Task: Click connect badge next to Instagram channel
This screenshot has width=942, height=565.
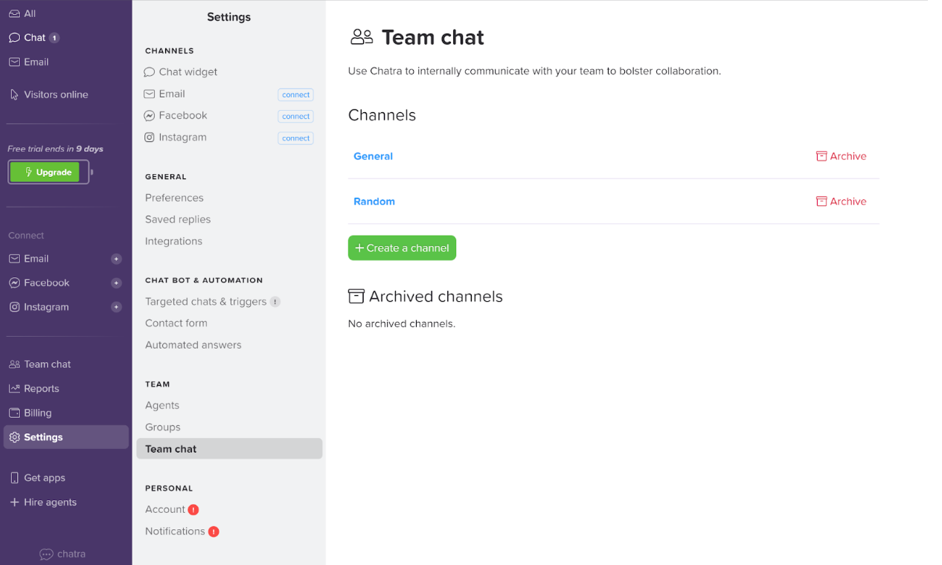Action: click(295, 138)
